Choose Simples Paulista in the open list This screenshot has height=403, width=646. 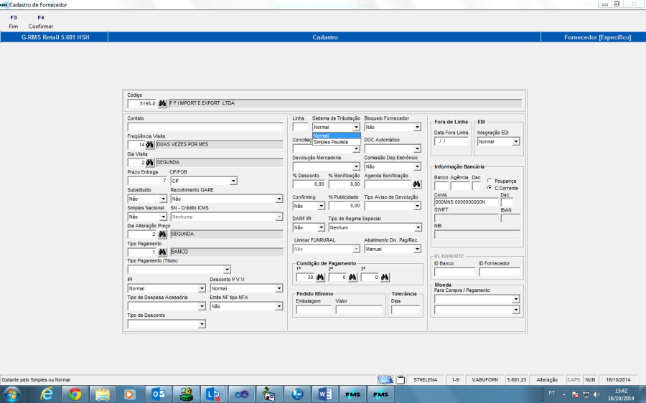pyautogui.click(x=331, y=142)
